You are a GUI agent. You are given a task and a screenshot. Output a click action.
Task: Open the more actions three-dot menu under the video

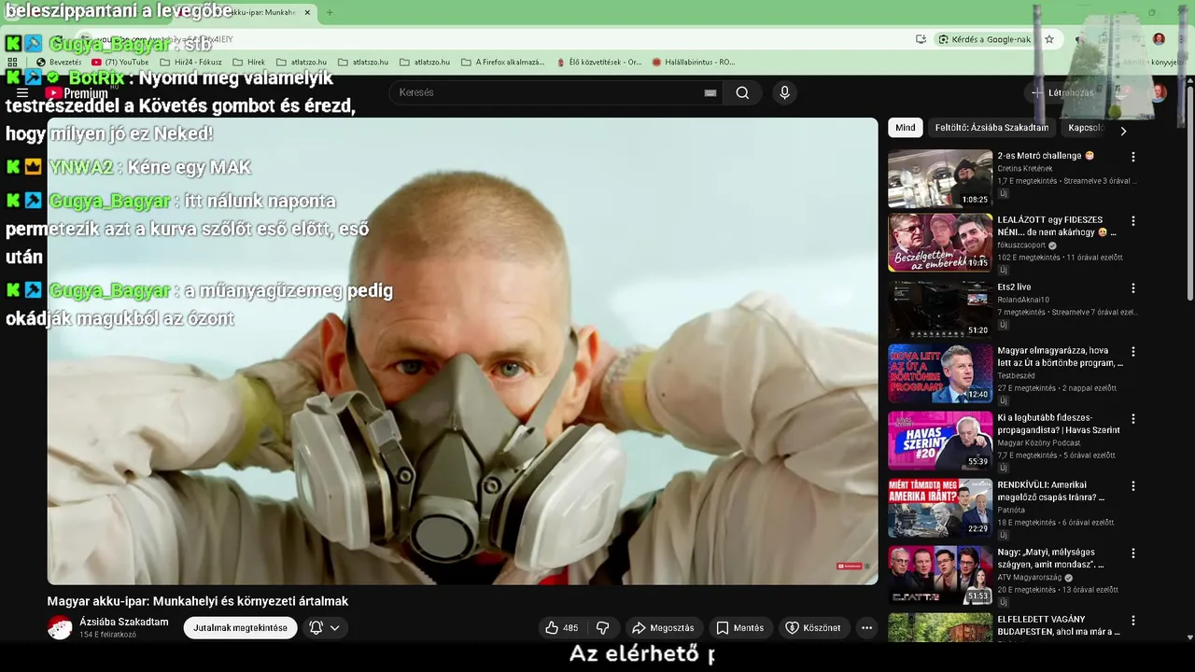[x=866, y=628]
